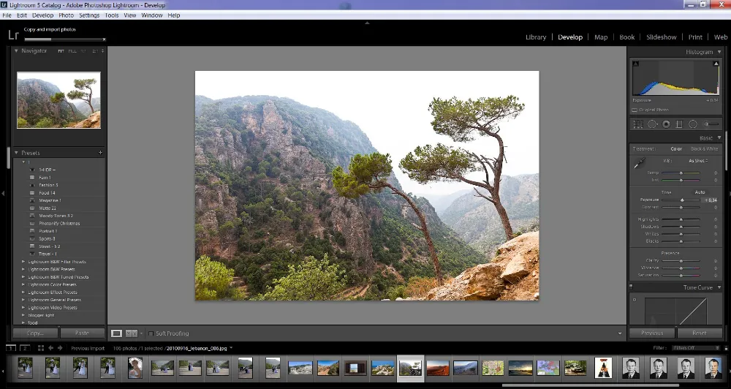
Task: Open the Filters Off dropdown
Action: coord(696,348)
